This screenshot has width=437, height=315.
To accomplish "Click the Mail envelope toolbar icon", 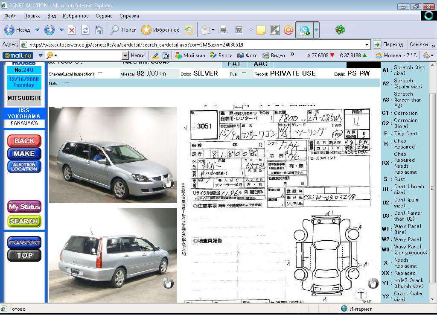I will tap(205, 30).
